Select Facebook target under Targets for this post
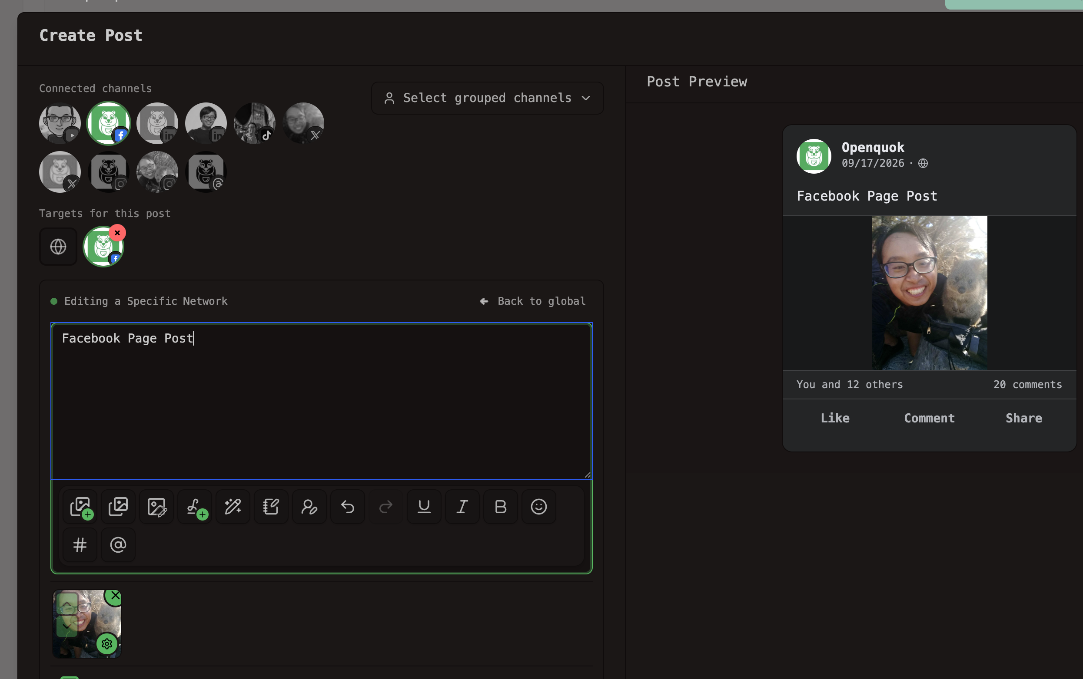Image resolution: width=1083 pixels, height=679 pixels. pyautogui.click(x=103, y=247)
